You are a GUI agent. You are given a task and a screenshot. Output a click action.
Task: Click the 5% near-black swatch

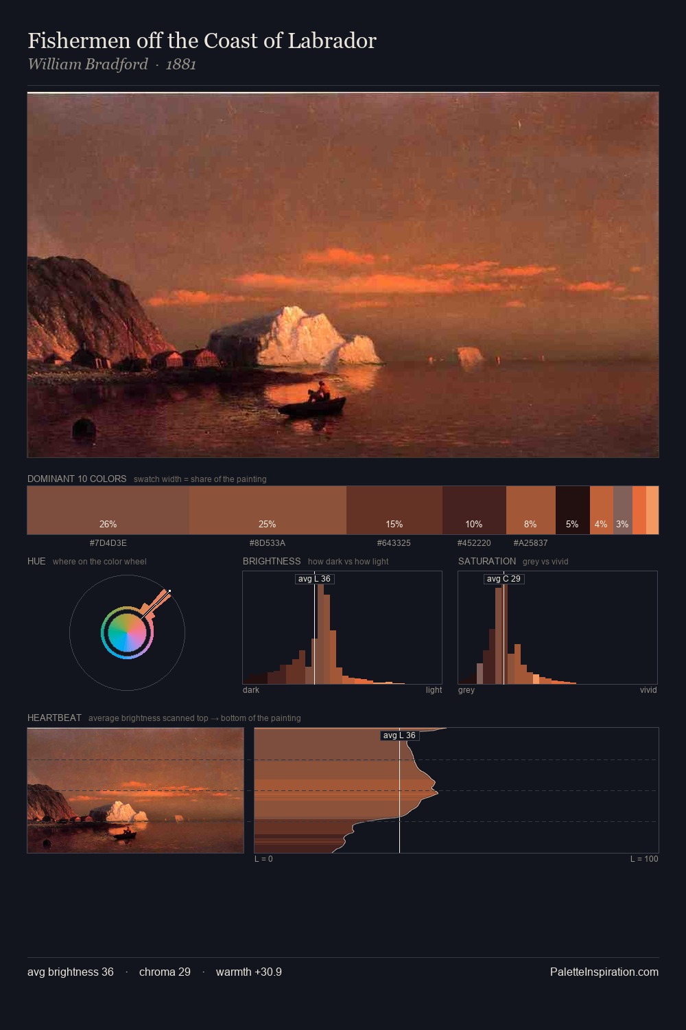573,510
